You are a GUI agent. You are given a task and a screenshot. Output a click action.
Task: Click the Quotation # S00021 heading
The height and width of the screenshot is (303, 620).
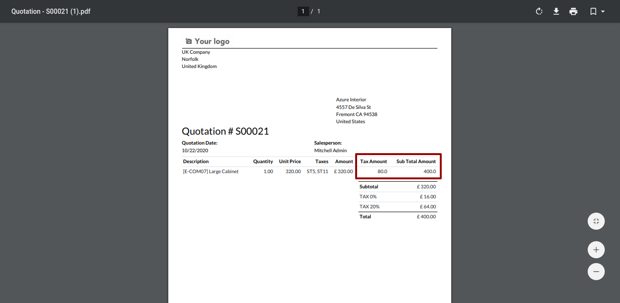[x=225, y=131]
